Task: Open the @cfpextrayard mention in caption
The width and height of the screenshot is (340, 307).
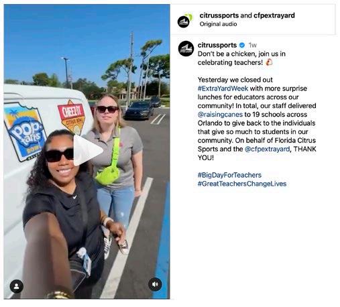Action: click(x=267, y=149)
